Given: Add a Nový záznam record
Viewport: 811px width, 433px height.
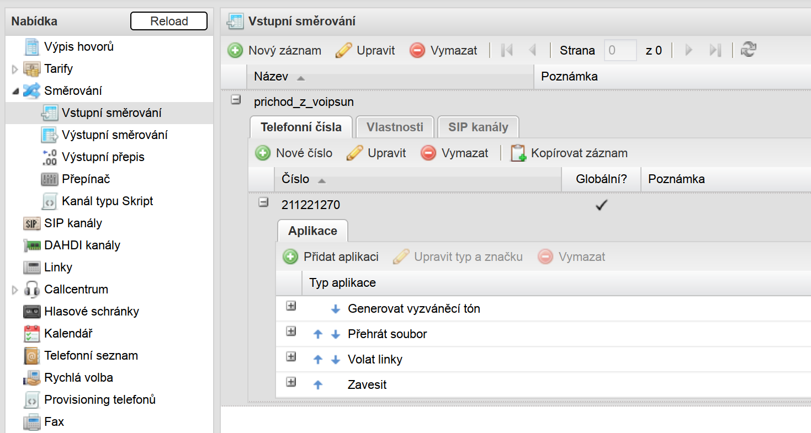Looking at the screenshot, I should point(274,50).
